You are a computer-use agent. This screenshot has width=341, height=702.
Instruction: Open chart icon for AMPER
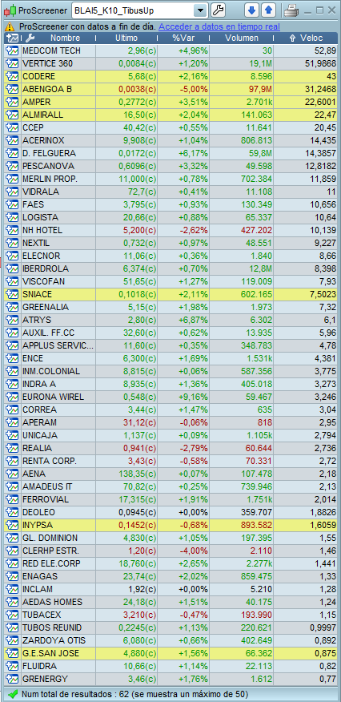(11, 102)
